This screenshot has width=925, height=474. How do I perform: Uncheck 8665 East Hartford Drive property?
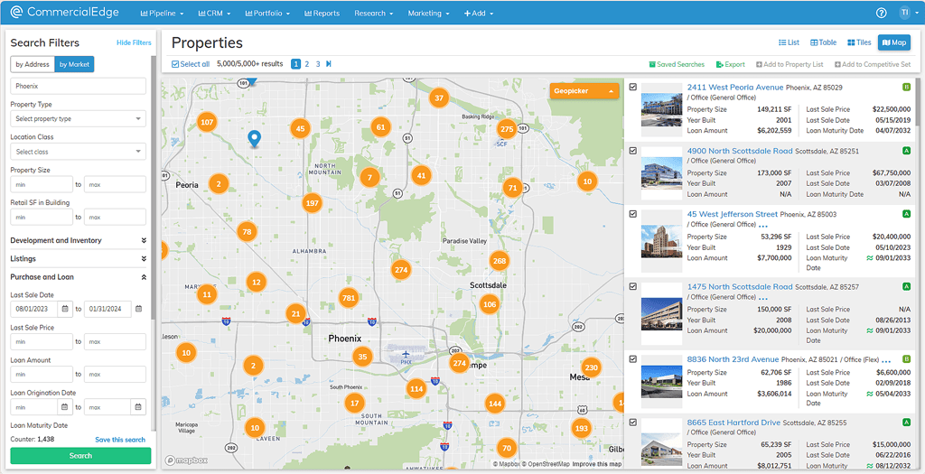(633, 423)
